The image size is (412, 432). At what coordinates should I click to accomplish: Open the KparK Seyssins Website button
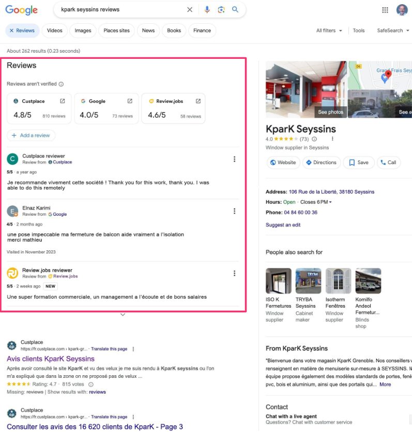click(283, 163)
